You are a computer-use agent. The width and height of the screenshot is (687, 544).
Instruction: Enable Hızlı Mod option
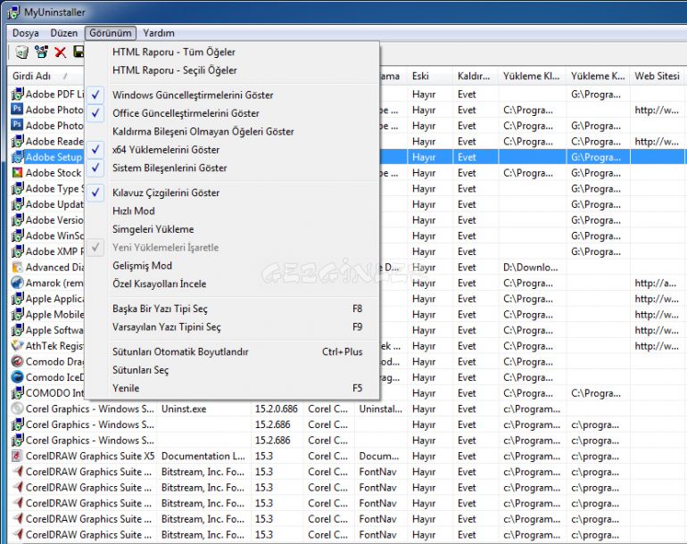click(x=232, y=210)
